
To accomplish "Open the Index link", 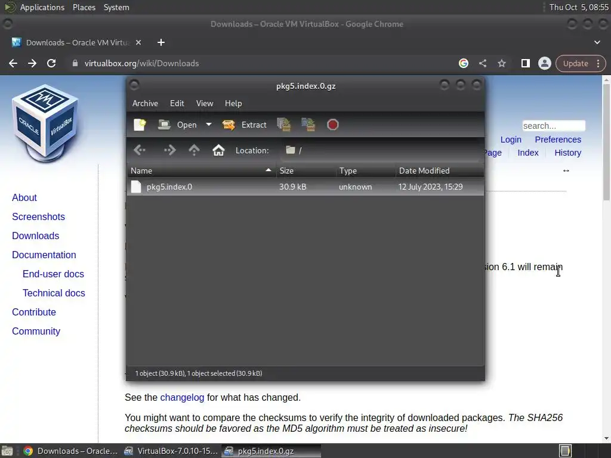I will coord(527,153).
